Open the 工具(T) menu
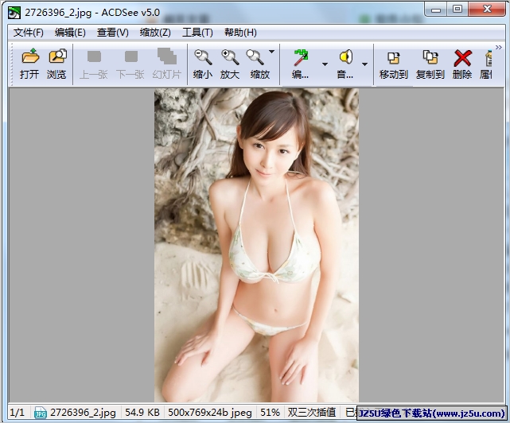Viewport: 510px width, 423px height. tap(197, 33)
